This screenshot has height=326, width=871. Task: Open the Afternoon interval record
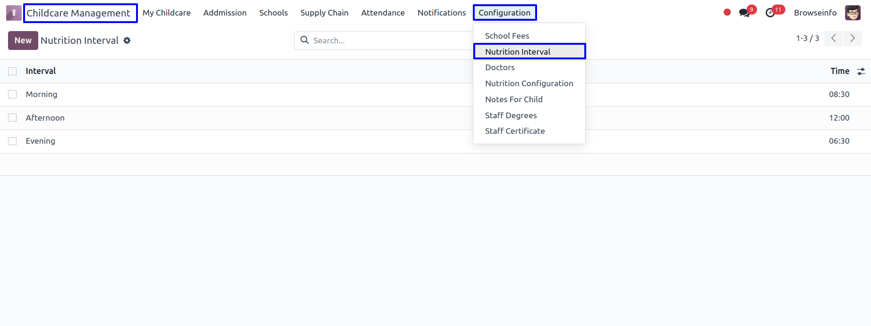pos(45,118)
